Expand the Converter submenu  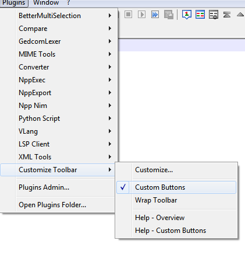(59, 67)
